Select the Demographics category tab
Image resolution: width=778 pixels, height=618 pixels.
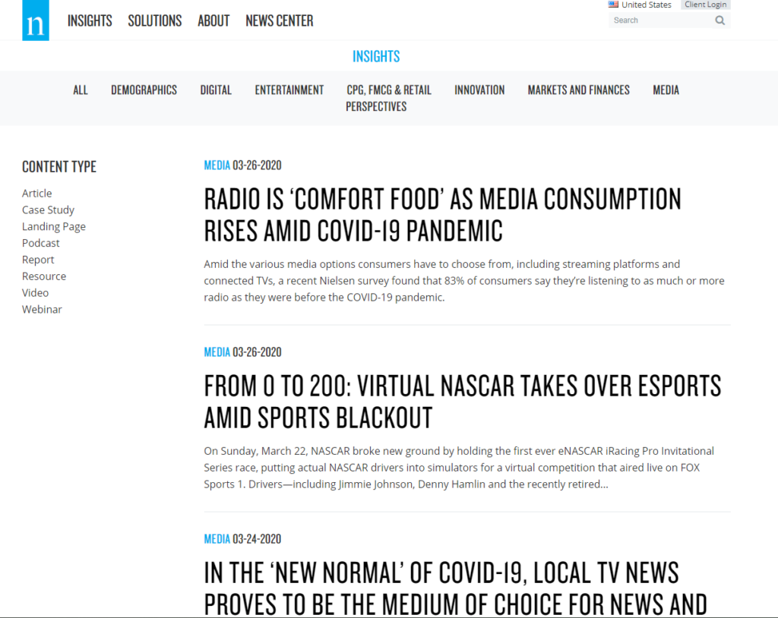tap(144, 90)
